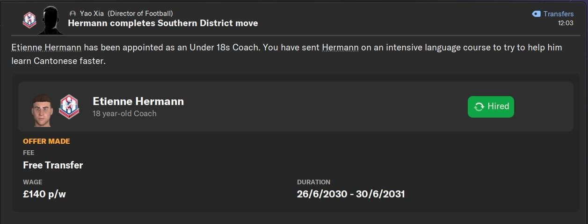Click the £140 p/w wage value
This screenshot has width=588, height=224.
pyautogui.click(x=44, y=194)
